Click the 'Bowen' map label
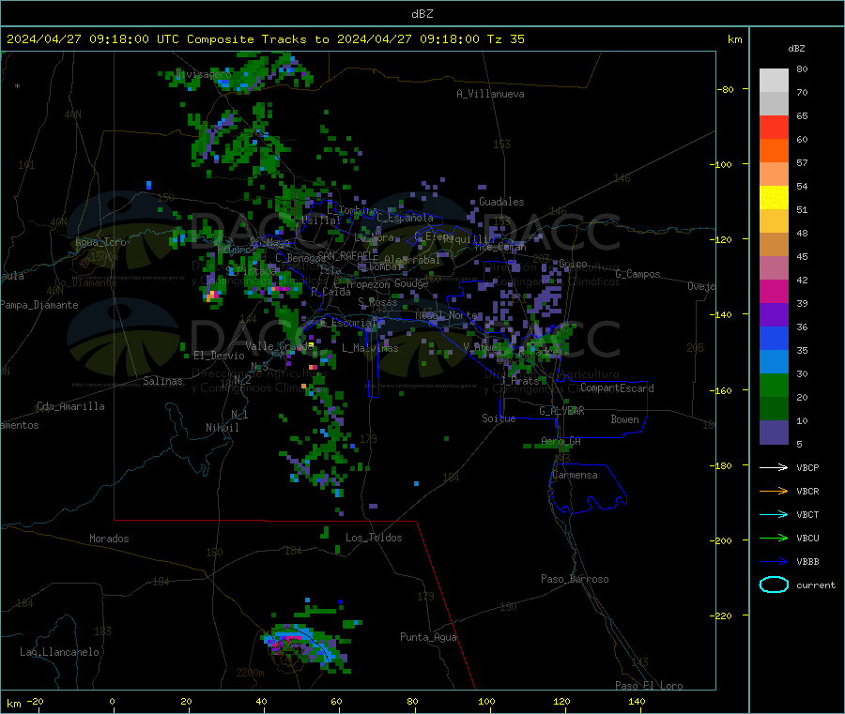 [624, 419]
